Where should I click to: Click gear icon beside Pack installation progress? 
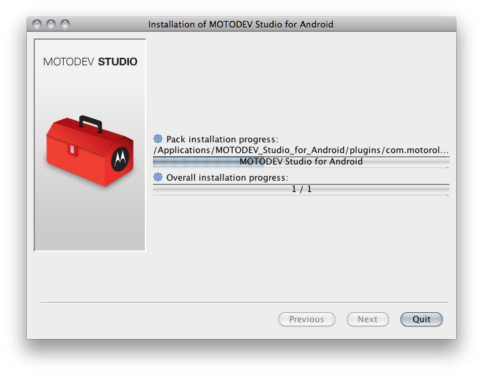[x=158, y=139]
